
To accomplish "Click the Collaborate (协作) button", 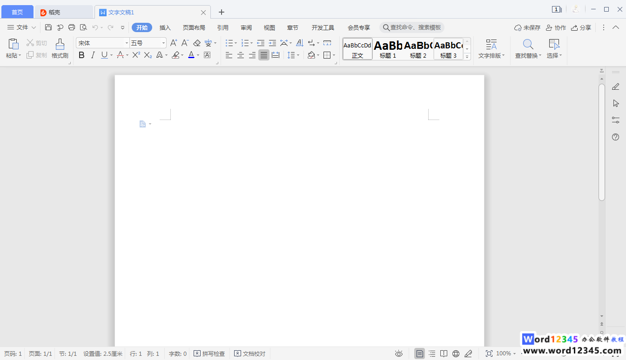I will [556, 28].
